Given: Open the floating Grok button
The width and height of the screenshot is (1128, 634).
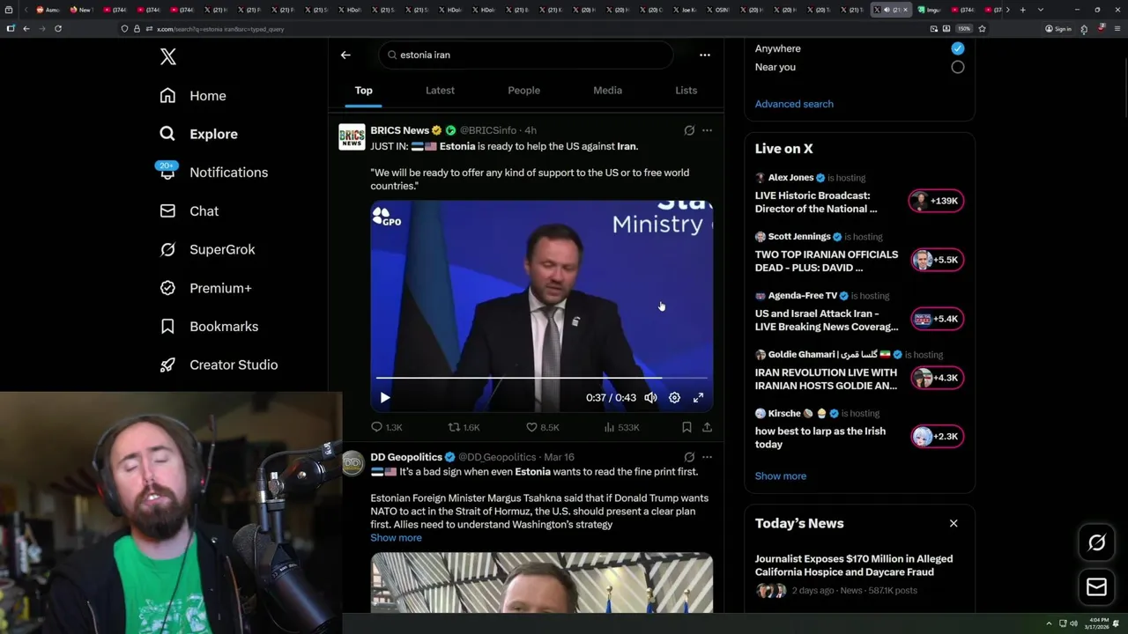Looking at the screenshot, I should 1097,543.
